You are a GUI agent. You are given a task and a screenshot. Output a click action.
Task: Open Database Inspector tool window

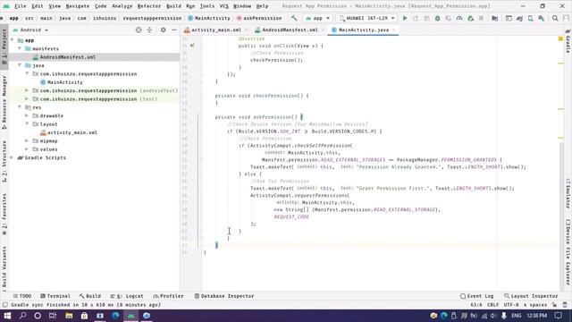point(224,296)
